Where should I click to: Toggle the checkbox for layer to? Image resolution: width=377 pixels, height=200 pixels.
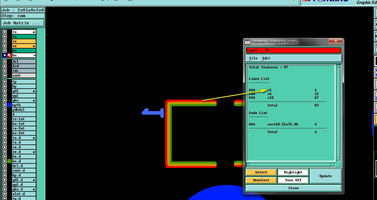[x=5, y=32]
